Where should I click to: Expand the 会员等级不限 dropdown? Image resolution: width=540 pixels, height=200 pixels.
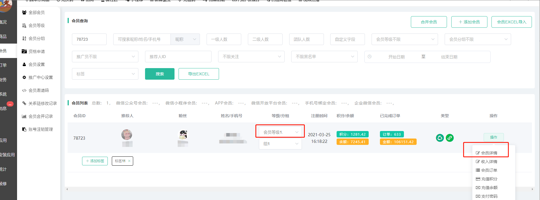tap(404, 39)
